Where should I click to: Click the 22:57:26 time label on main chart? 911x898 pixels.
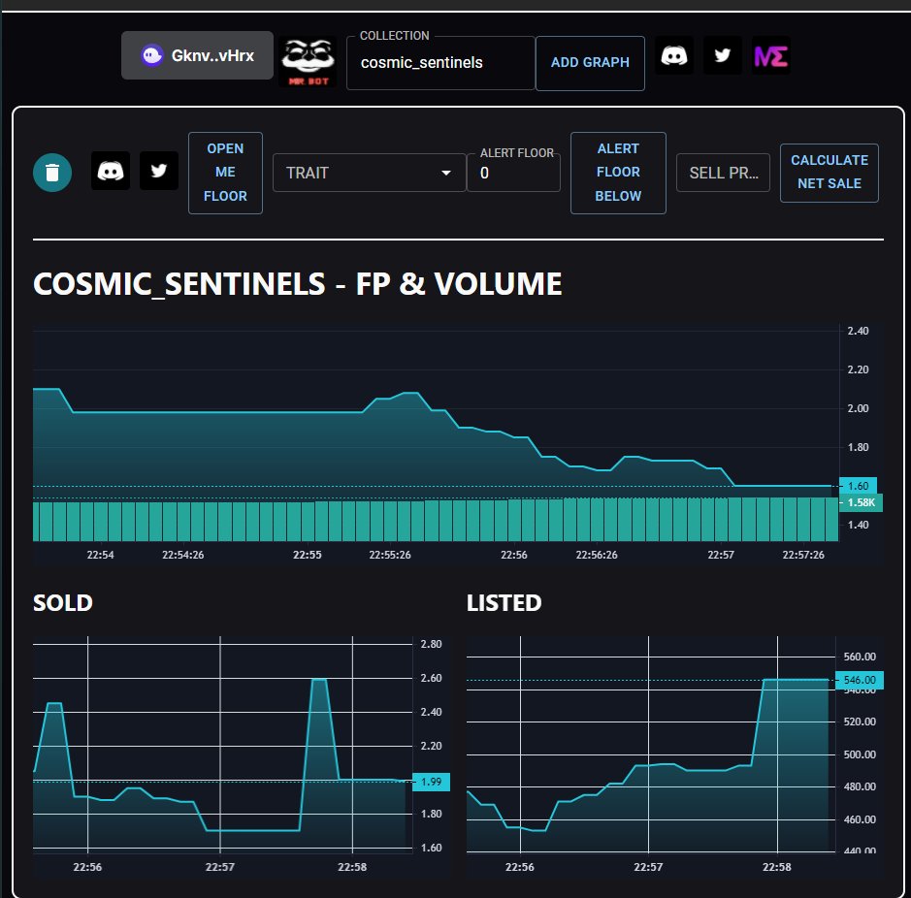tap(803, 555)
